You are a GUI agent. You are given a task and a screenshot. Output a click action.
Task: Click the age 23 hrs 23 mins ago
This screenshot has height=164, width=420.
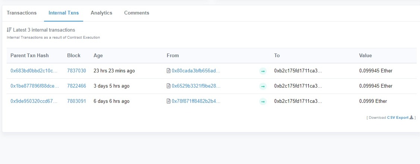click(114, 71)
